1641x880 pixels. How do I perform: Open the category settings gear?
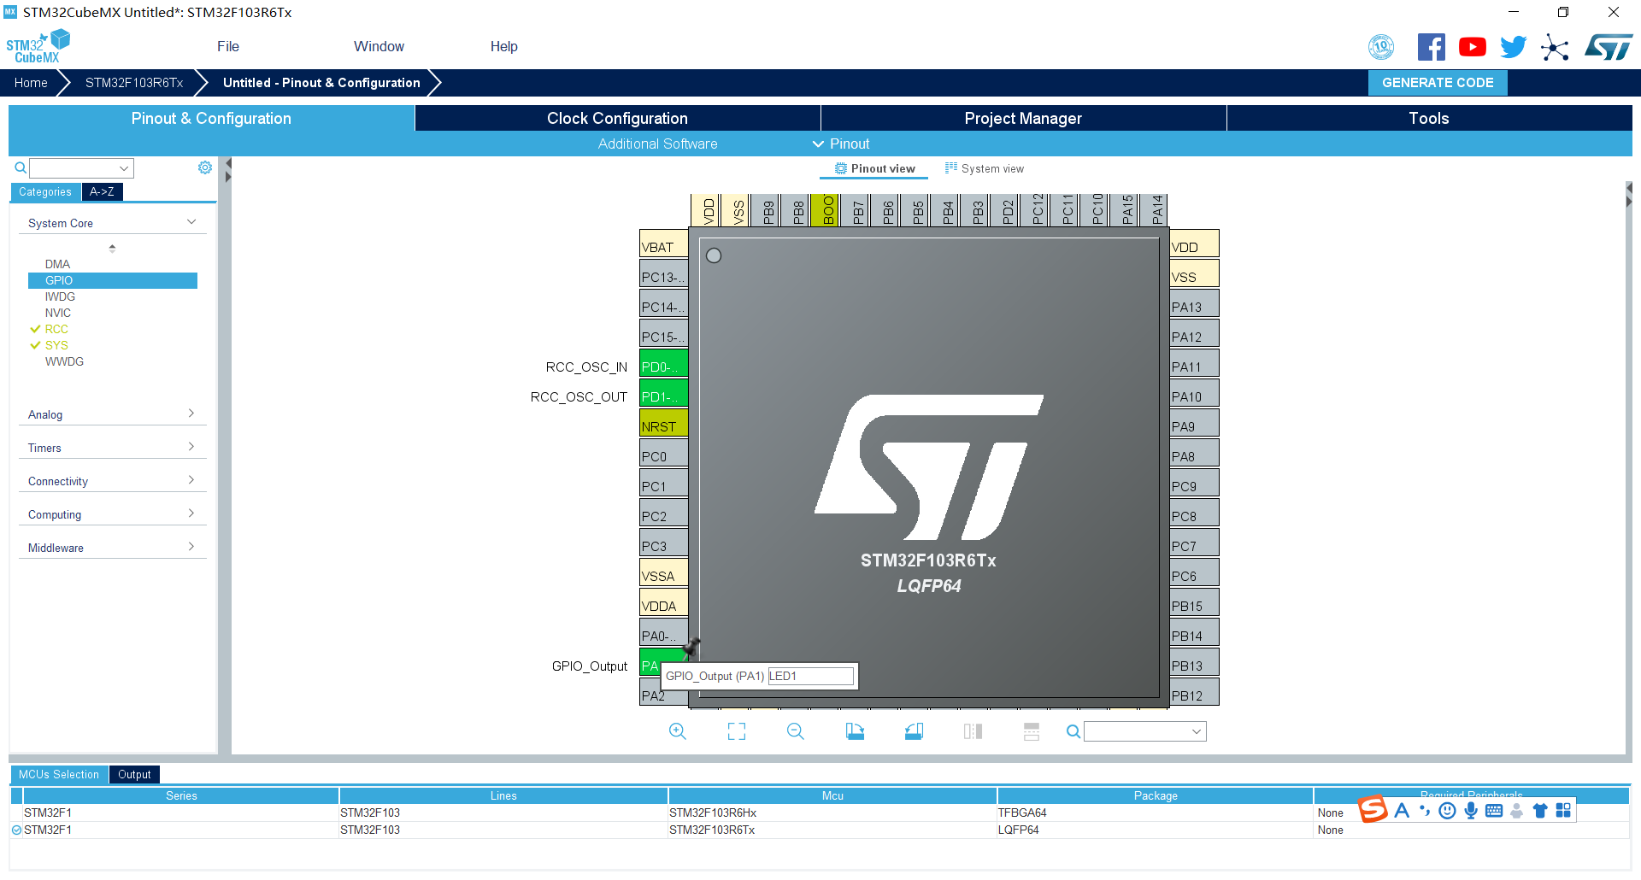point(205,167)
